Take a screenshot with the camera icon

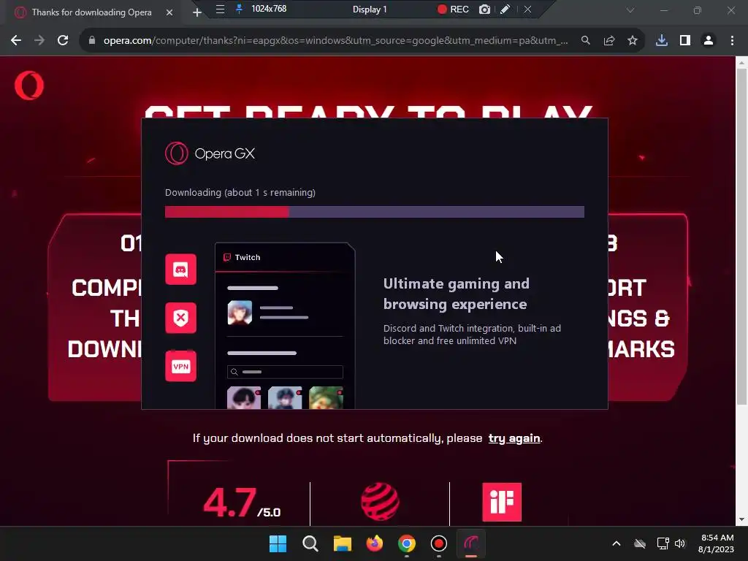coord(484,9)
